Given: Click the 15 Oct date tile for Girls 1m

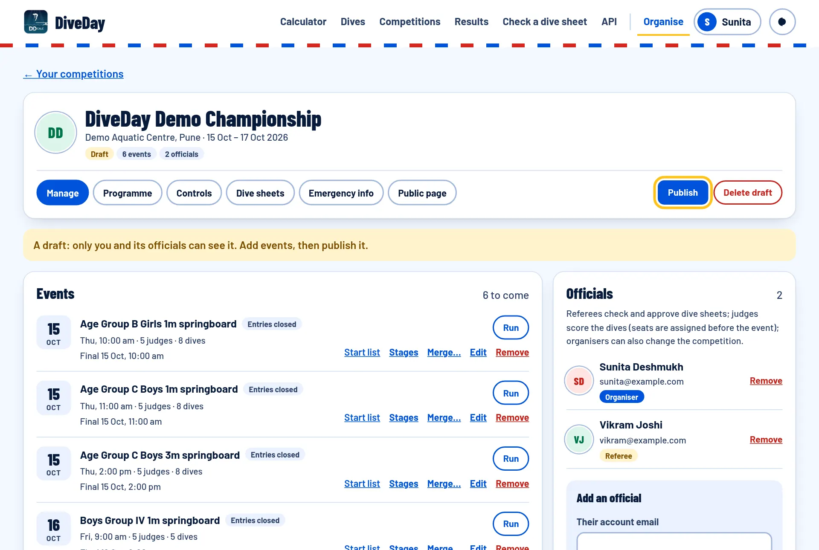Looking at the screenshot, I should [x=54, y=333].
